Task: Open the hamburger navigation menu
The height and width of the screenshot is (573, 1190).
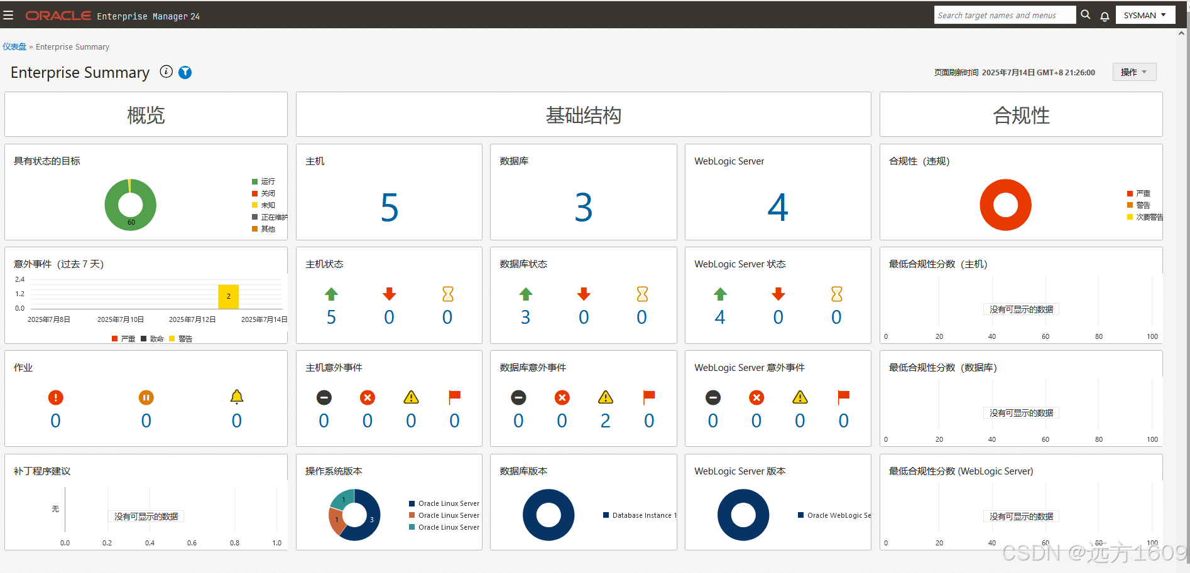Action: (x=8, y=15)
